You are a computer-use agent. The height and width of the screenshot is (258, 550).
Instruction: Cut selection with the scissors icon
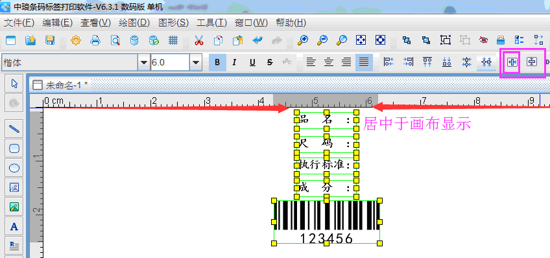(199, 41)
